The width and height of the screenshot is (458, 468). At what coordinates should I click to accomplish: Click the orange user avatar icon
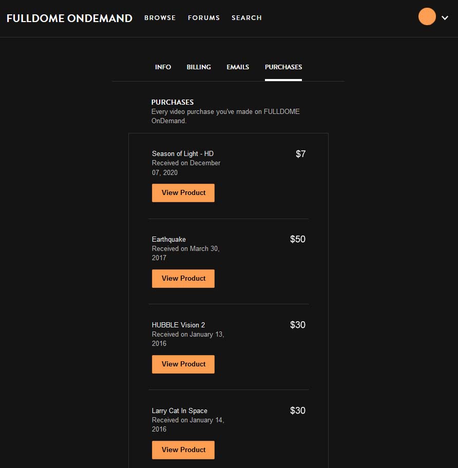pos(427,17)
